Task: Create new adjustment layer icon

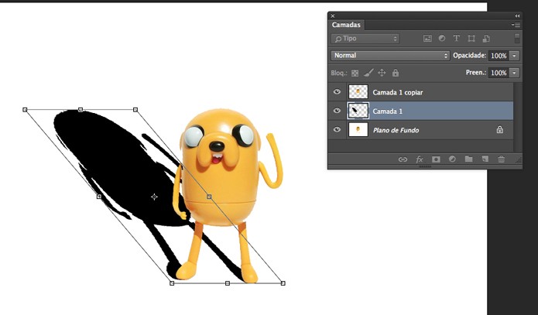Action: click(x=452, y=159)
